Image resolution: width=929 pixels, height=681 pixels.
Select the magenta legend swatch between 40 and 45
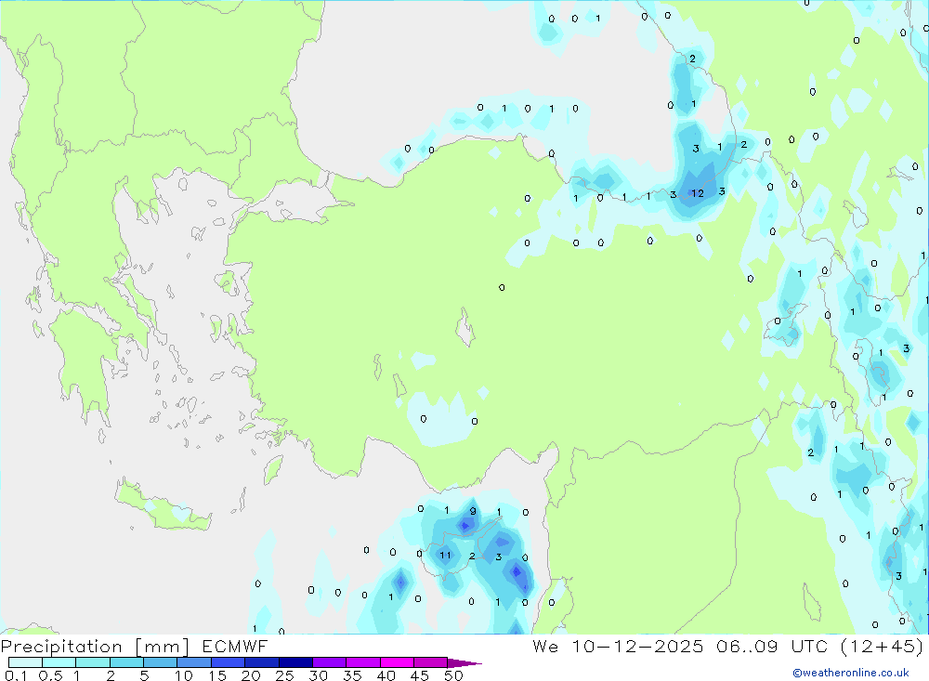397,662
